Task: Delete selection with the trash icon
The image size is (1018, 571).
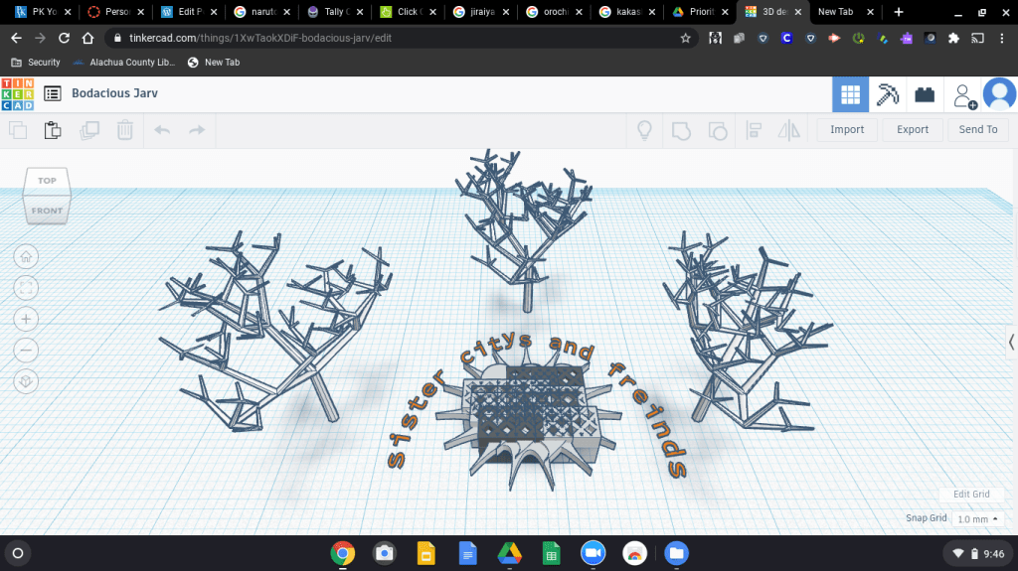Action: tap(125, 129)
